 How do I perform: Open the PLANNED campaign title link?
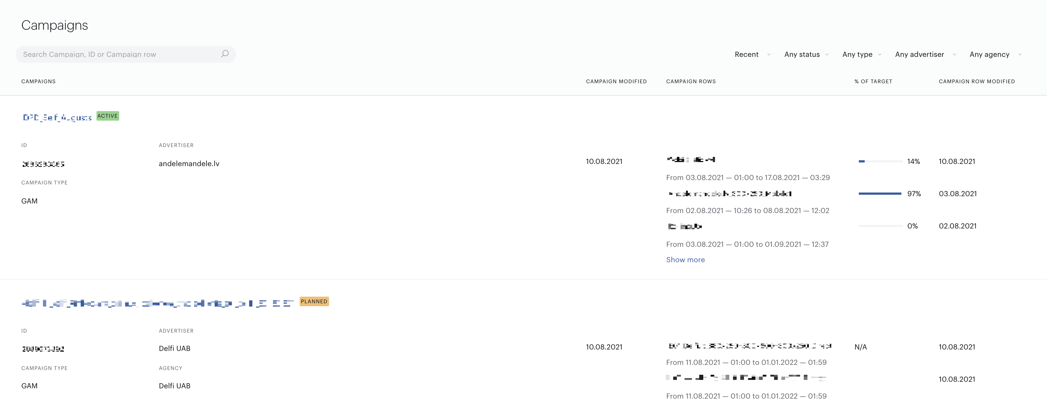tap(158, 303)
